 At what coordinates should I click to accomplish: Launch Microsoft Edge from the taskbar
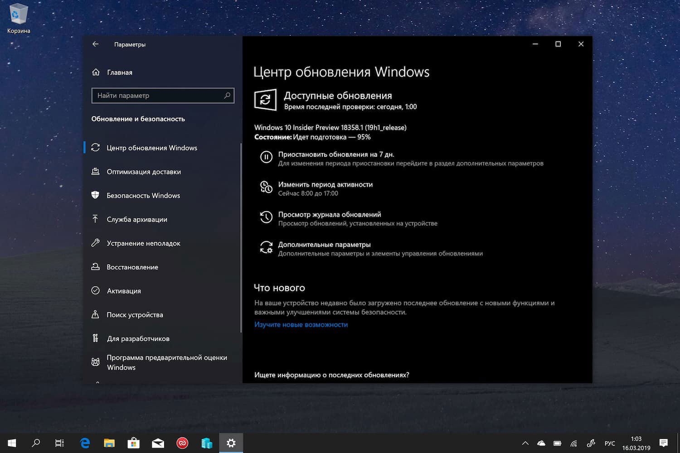pos(85,443)
